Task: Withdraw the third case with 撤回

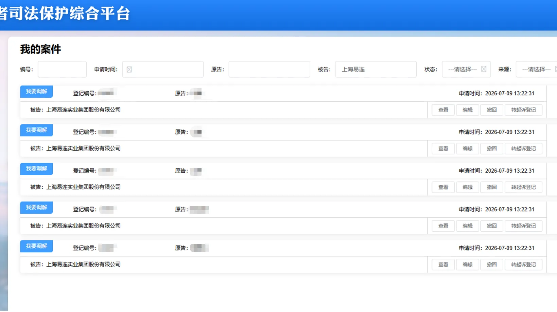Action: (492, 187)
